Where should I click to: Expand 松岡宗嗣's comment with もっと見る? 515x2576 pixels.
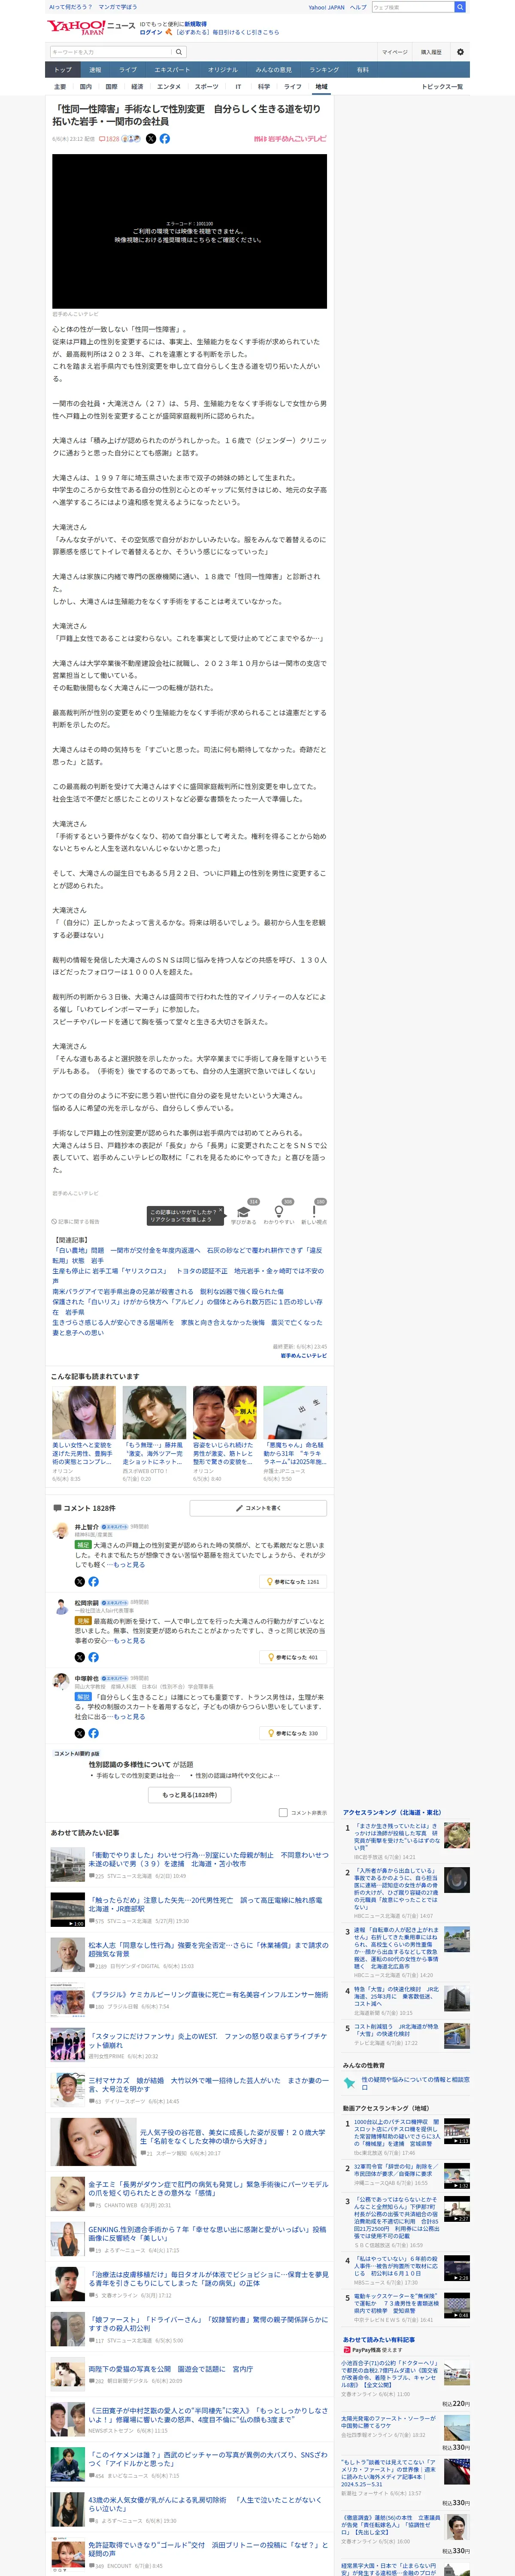(x=129, y=1640)
